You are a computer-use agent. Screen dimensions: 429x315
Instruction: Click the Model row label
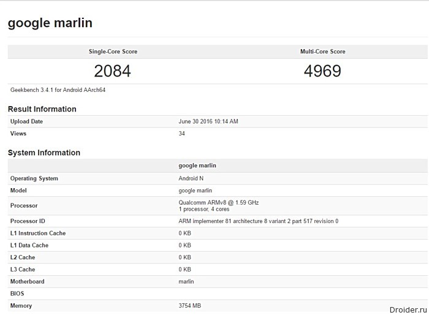(18, 191)
